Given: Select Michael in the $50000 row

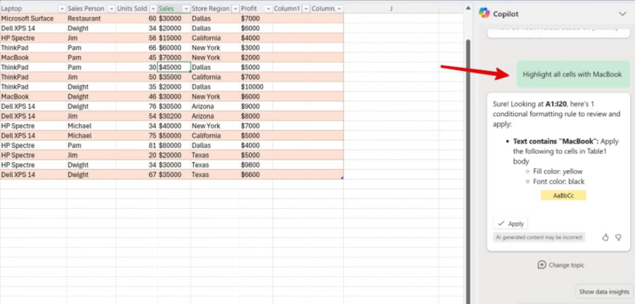Looking at the screenshot, I should (91, 136).
